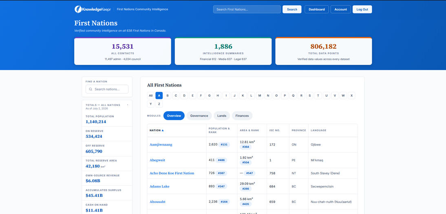Click the Log Out button
This screenshot has height=214, width=446.
pos(362,9)
